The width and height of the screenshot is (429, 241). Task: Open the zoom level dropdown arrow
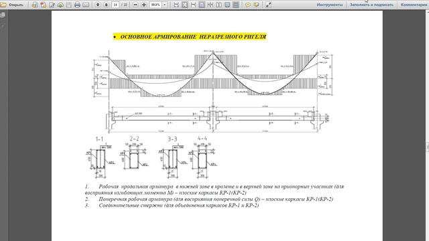coord(165,5)
